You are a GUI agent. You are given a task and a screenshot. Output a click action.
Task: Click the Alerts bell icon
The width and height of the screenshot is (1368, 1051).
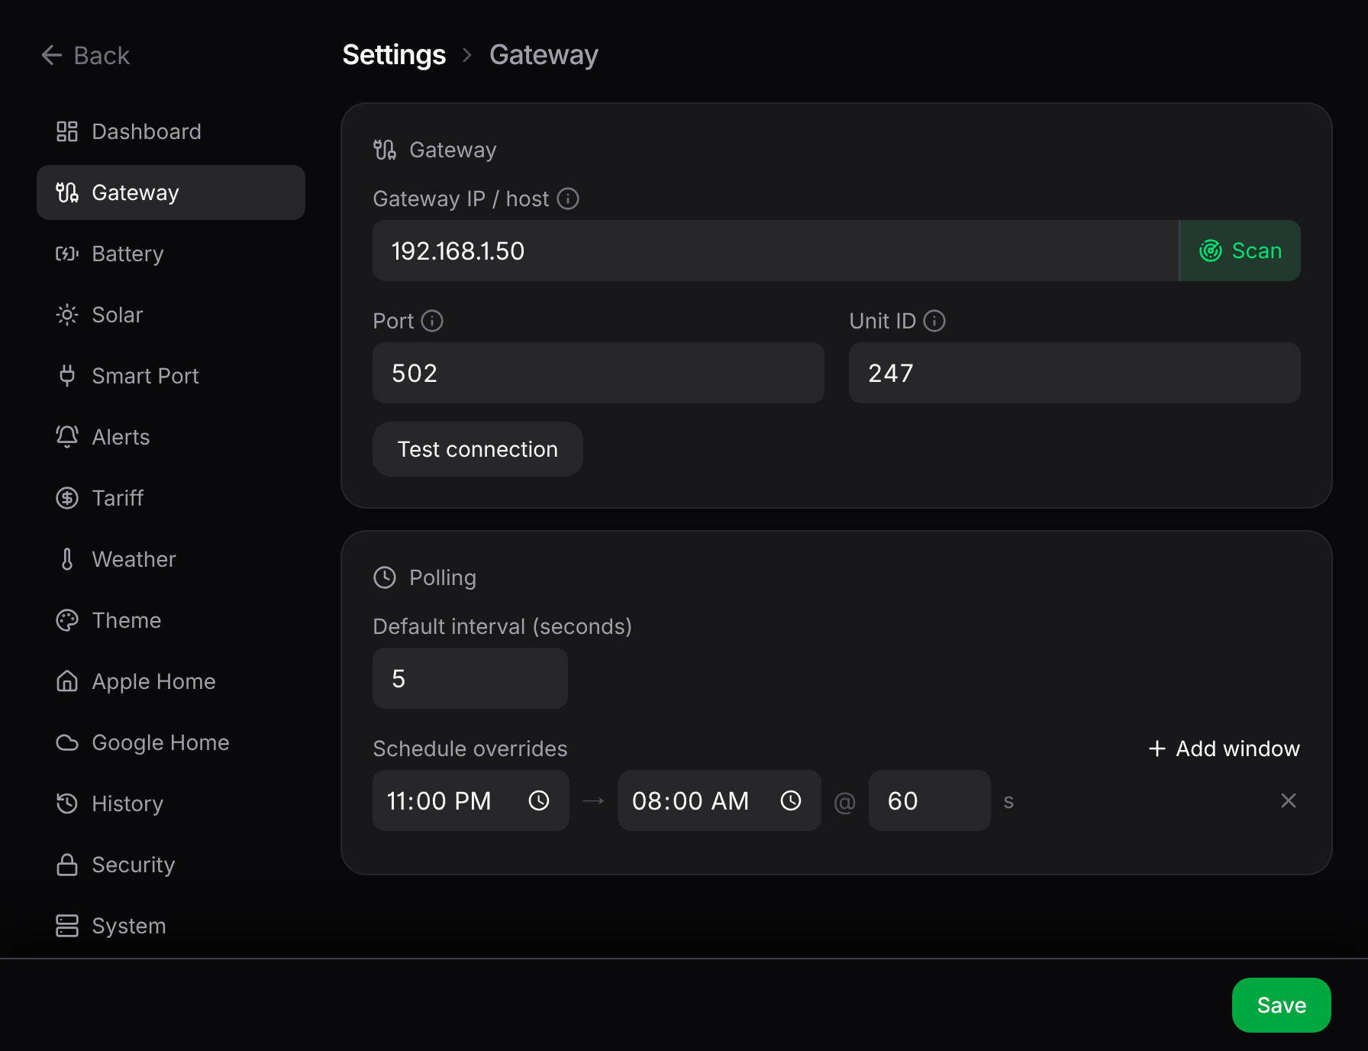67,437
